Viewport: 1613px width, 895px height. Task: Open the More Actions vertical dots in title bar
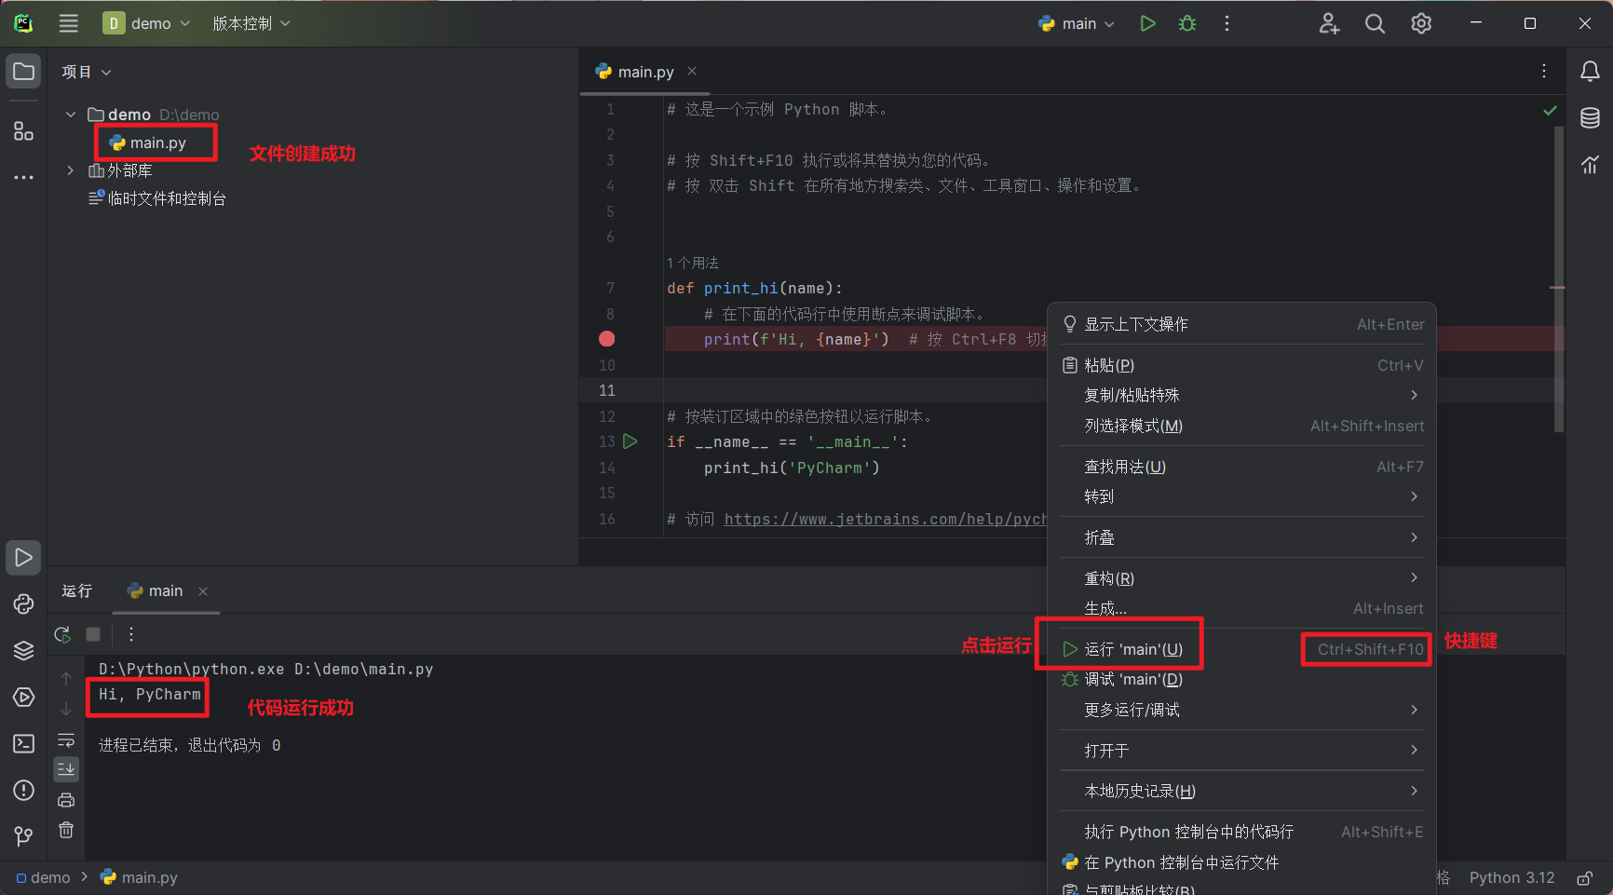pyautogui.click(x=1227, y=23)
